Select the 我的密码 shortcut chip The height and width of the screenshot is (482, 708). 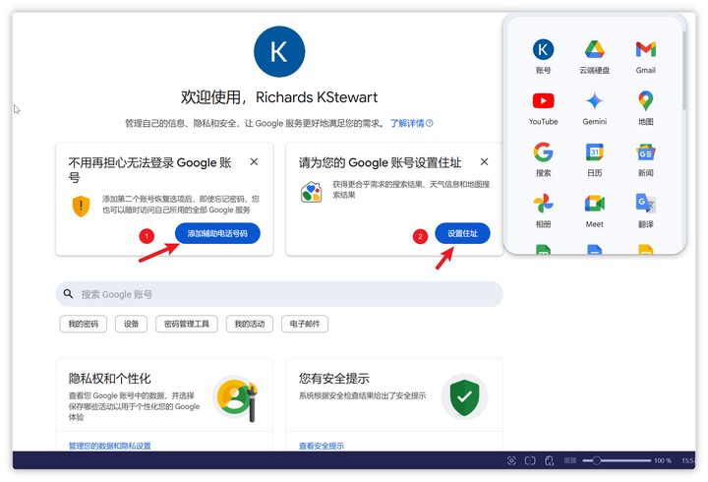pyautogui.click(x=84, y=324)
